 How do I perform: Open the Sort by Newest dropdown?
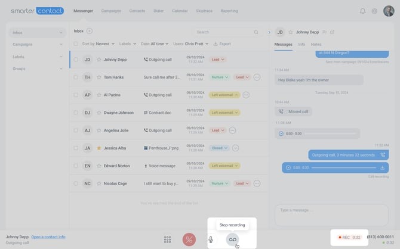98,43
